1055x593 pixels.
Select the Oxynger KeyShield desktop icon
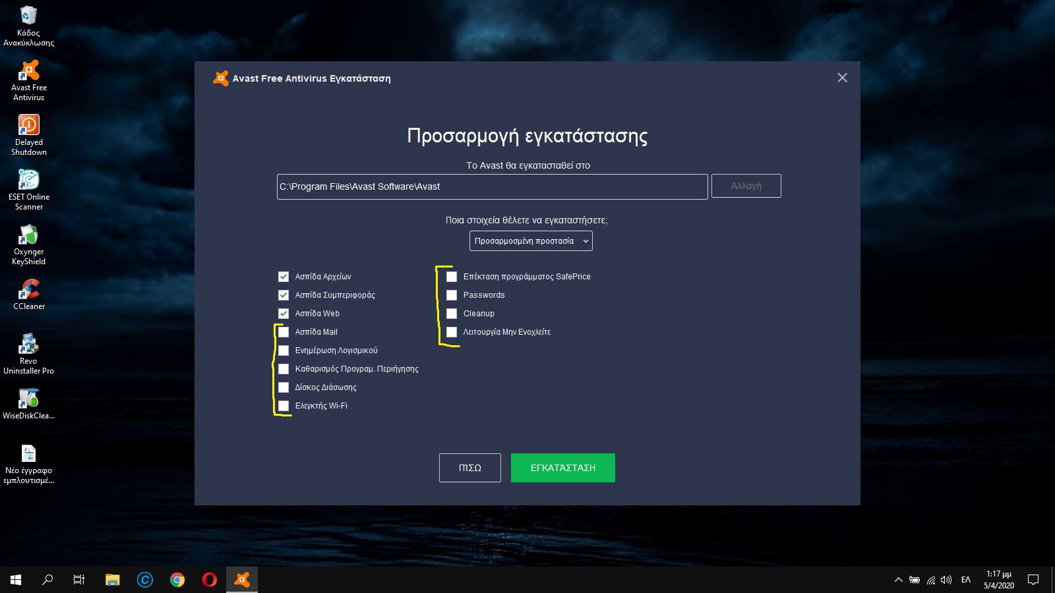tap(29, 245)
